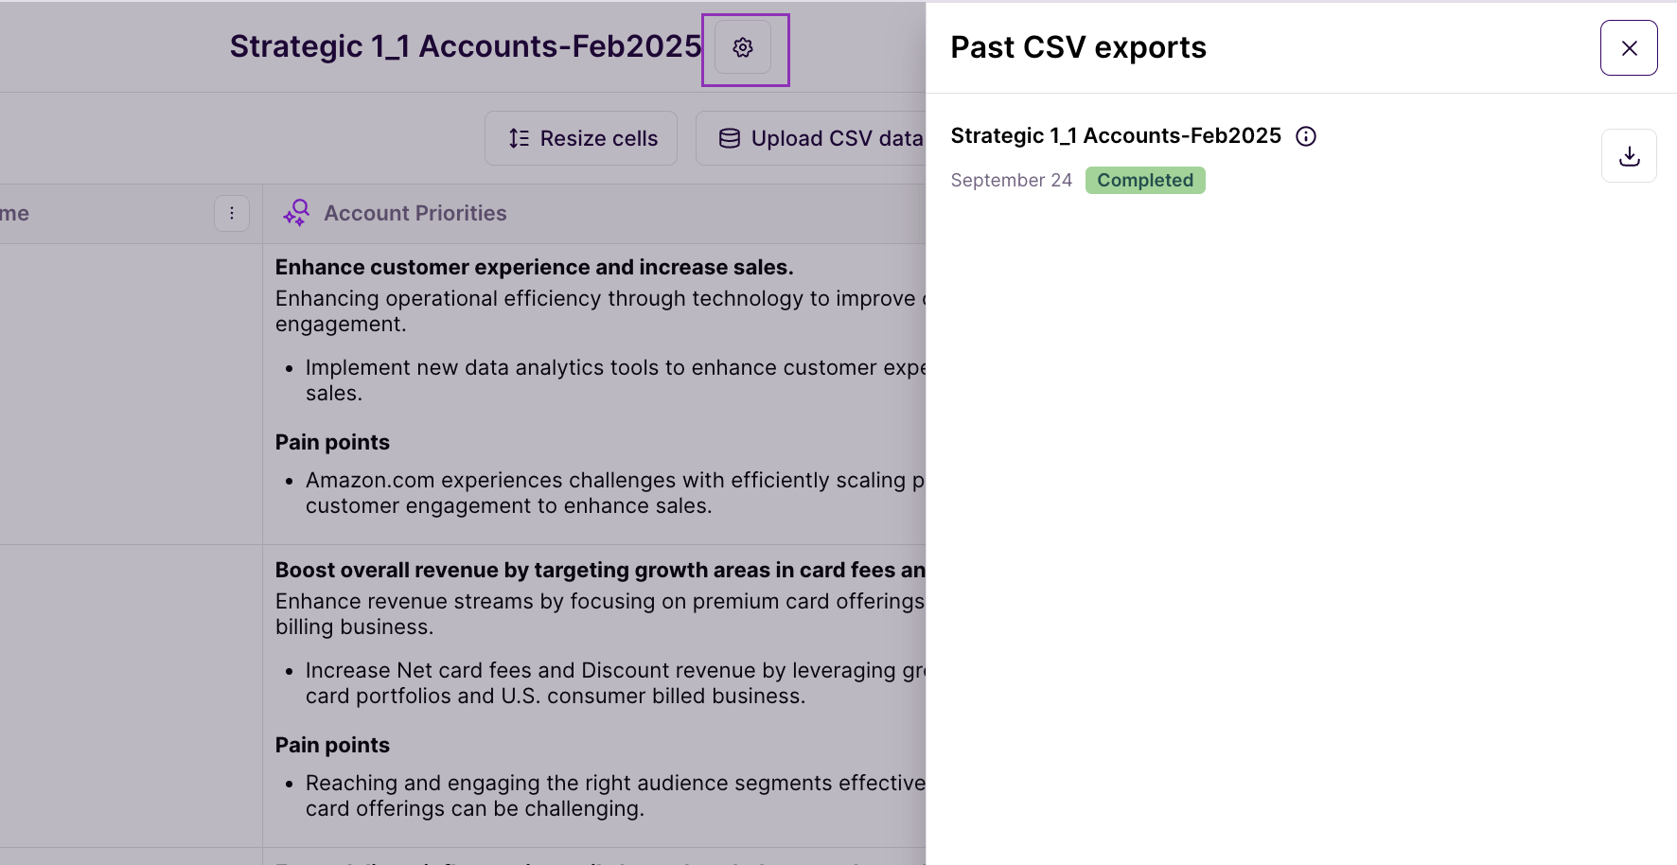The height and width of the screenshot is (865, 1677).
Task: Click the September 24 export date
Action: pos(1011,181)
